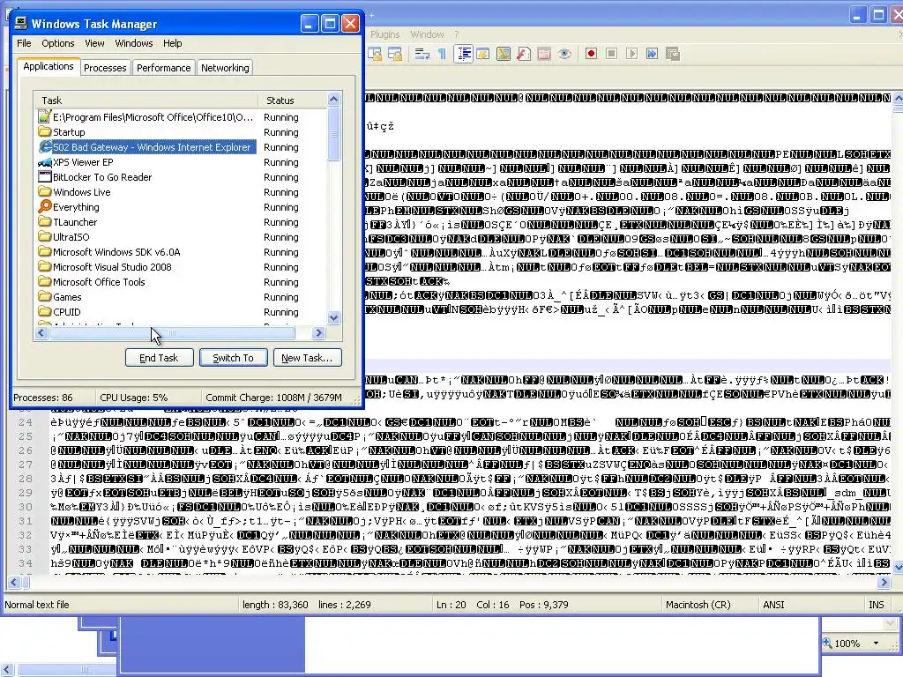Click Notepad++ editor horizontal scroll right arrow
The image size is (903, 677).
[x=884, y=583]
